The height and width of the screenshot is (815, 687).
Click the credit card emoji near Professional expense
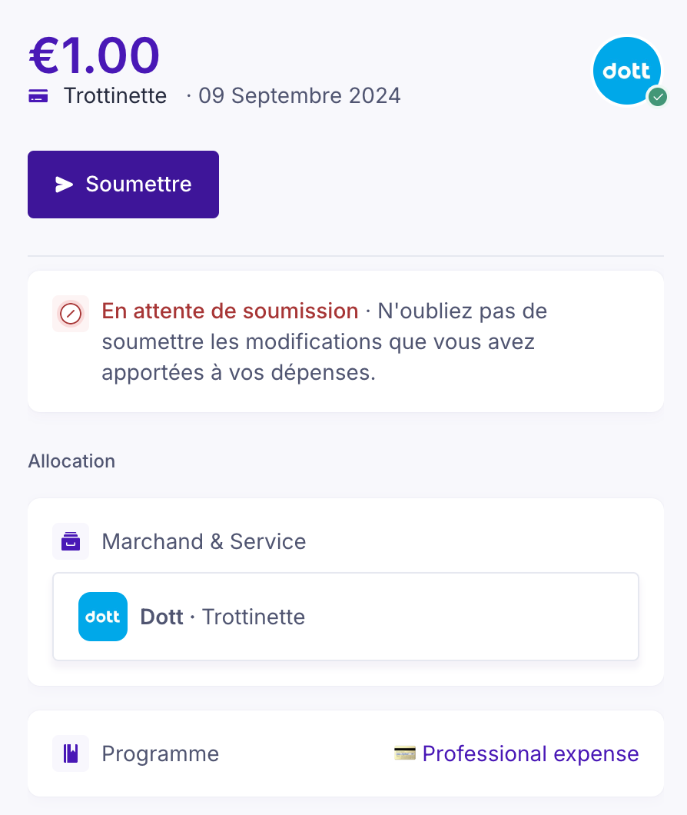(404, 753)
